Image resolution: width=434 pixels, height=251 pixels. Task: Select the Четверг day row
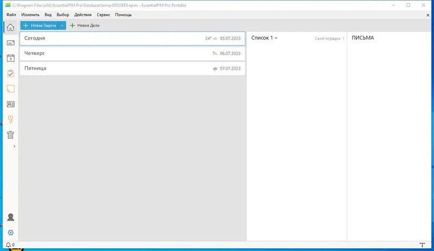click(132, 53)
